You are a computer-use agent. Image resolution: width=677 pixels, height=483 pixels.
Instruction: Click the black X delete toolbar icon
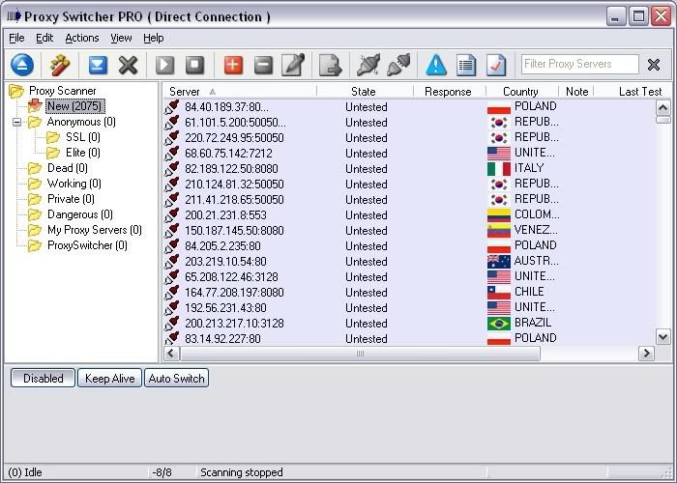128,65
